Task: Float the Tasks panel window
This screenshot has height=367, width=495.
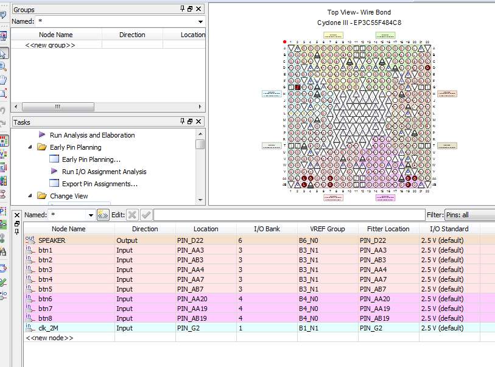Action: pyautogui.click(x=190, y=122)
